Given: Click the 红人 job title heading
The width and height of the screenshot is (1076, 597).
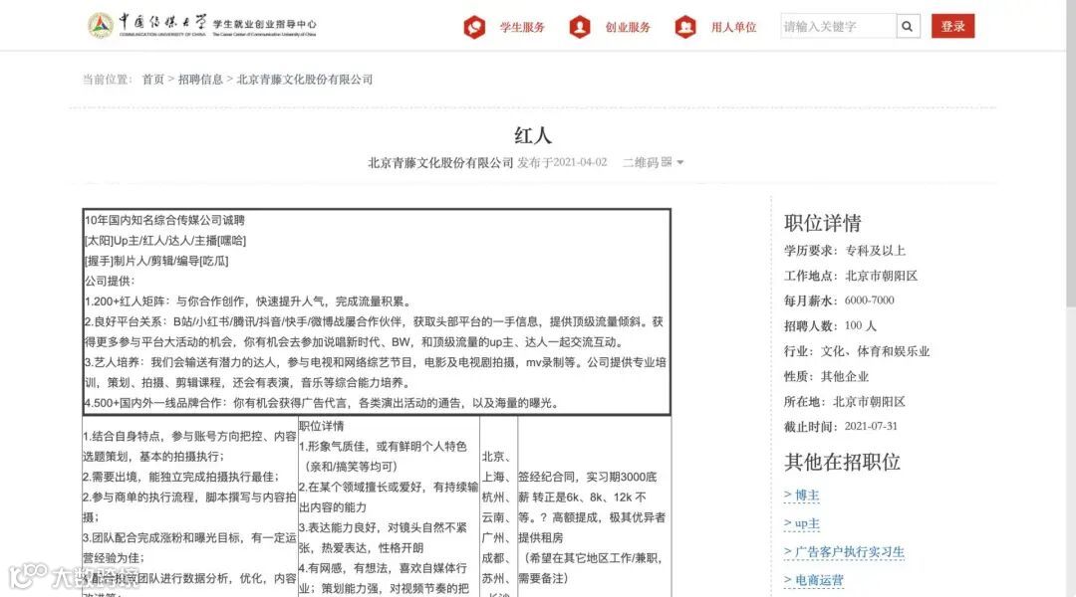Looking at the screenshot, I should tap(532, 135).
